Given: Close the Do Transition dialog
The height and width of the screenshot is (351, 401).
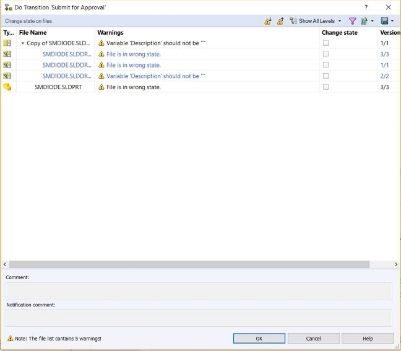Looking at the screenshot, I should tap(389, 7).
